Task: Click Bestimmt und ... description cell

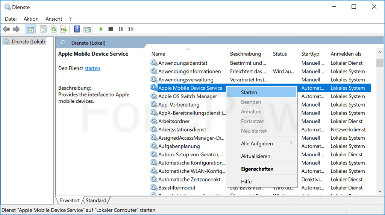Action: (x=248, y=63)
